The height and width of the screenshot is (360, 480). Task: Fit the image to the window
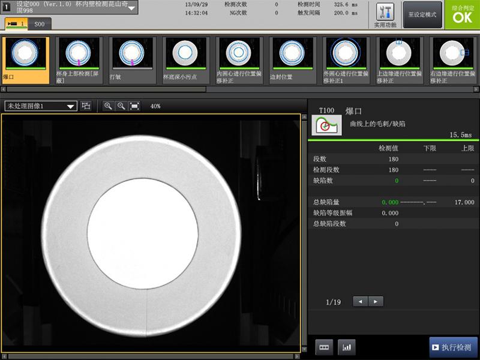tap(134, 106)
